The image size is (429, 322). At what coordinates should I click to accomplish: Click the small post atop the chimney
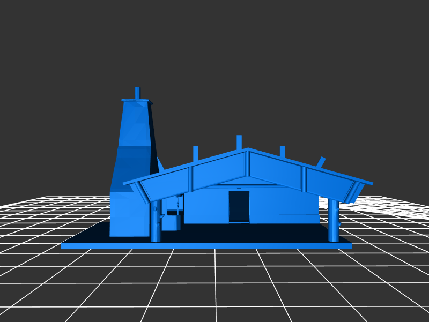(x=137, y=93)
